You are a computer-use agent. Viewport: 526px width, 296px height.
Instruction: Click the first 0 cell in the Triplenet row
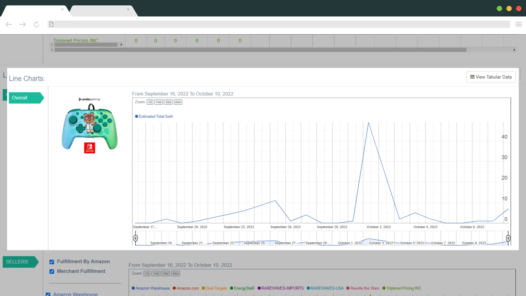click(x=136, y=41)
